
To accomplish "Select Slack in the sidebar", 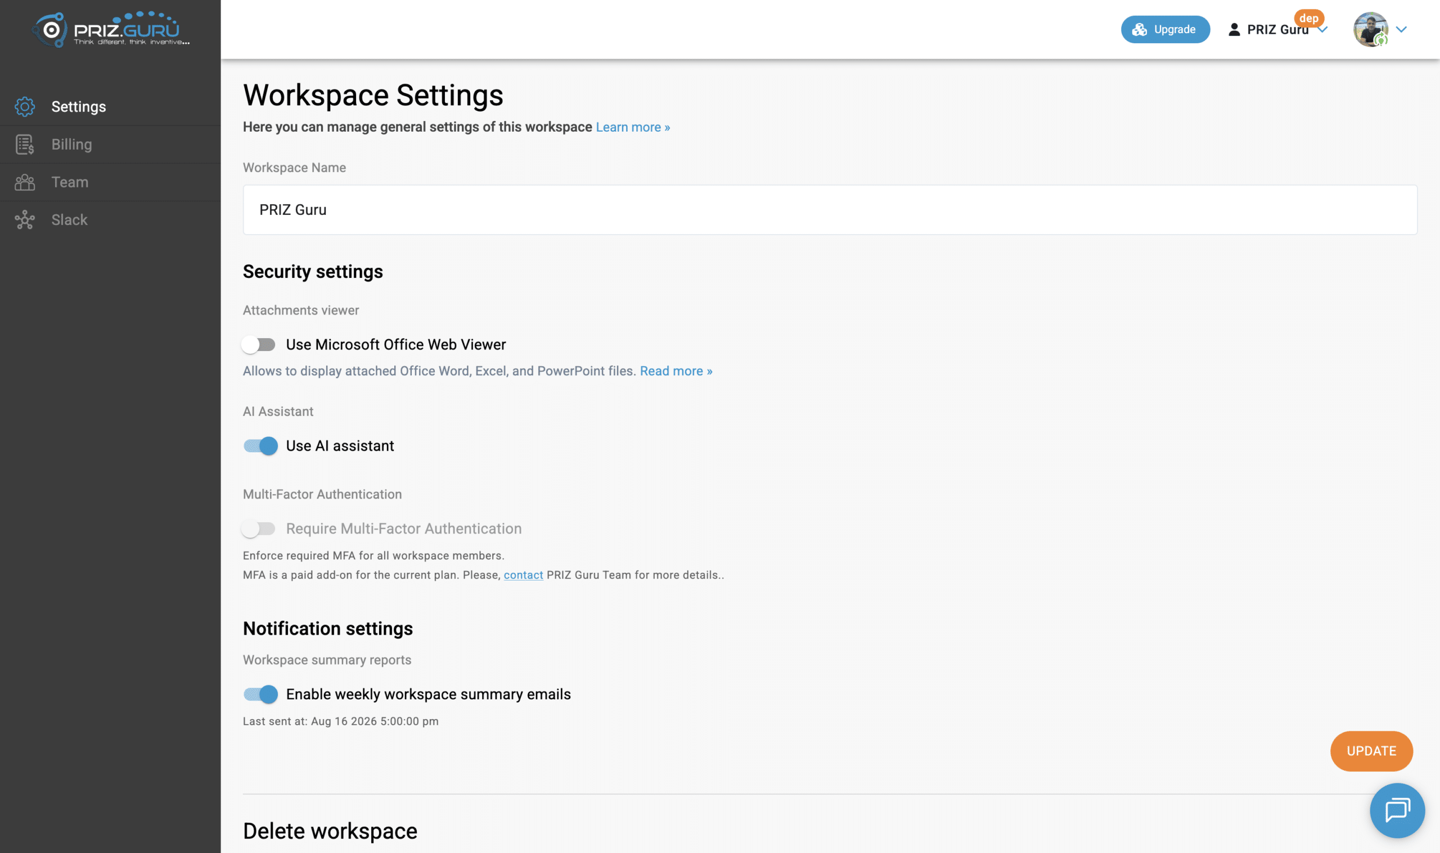I will [x=110, y=219].
